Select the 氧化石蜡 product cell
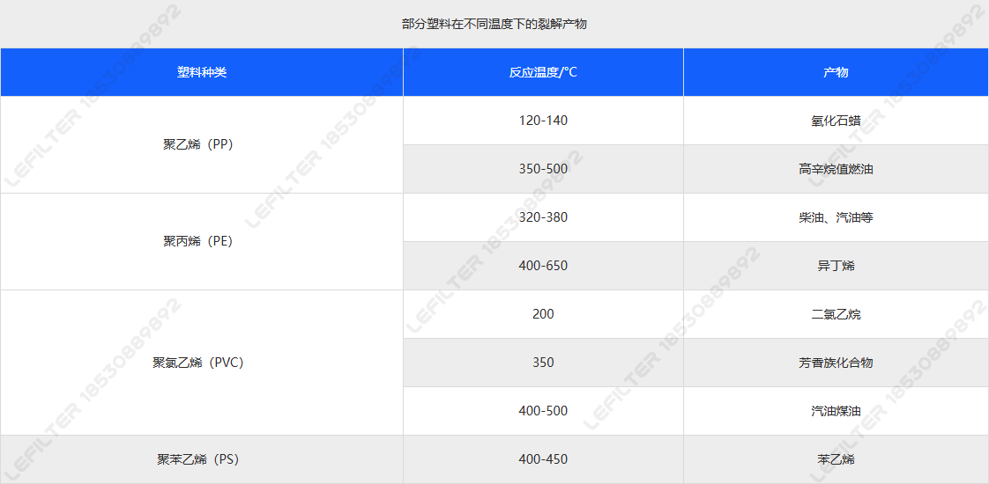Image resolution: width=989 pixels, height=484 pixels. point(836,121)
